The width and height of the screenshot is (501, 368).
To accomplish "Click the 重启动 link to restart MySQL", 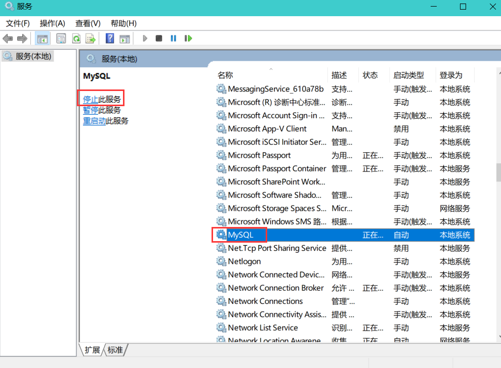I will (x=94, y=121).
